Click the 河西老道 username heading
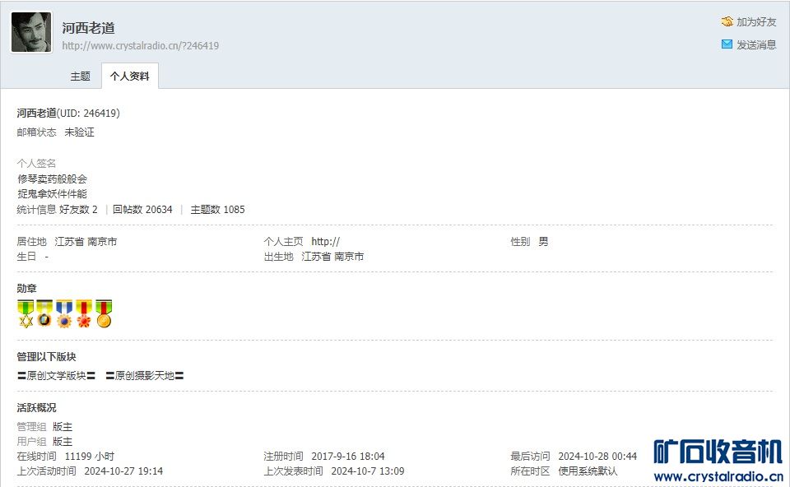The height and width of the screenshot is (487, 790). [x=89, y=28]
